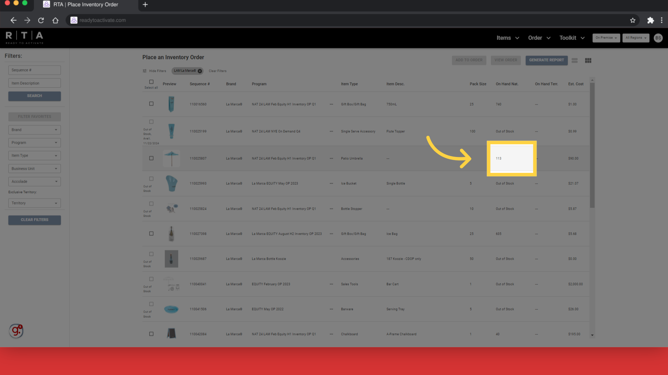Open the Order menu

coord(539,38)
